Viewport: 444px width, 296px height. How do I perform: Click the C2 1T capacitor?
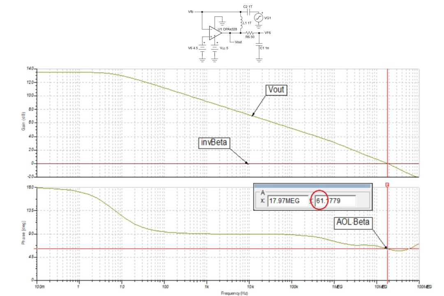[249, 12]
